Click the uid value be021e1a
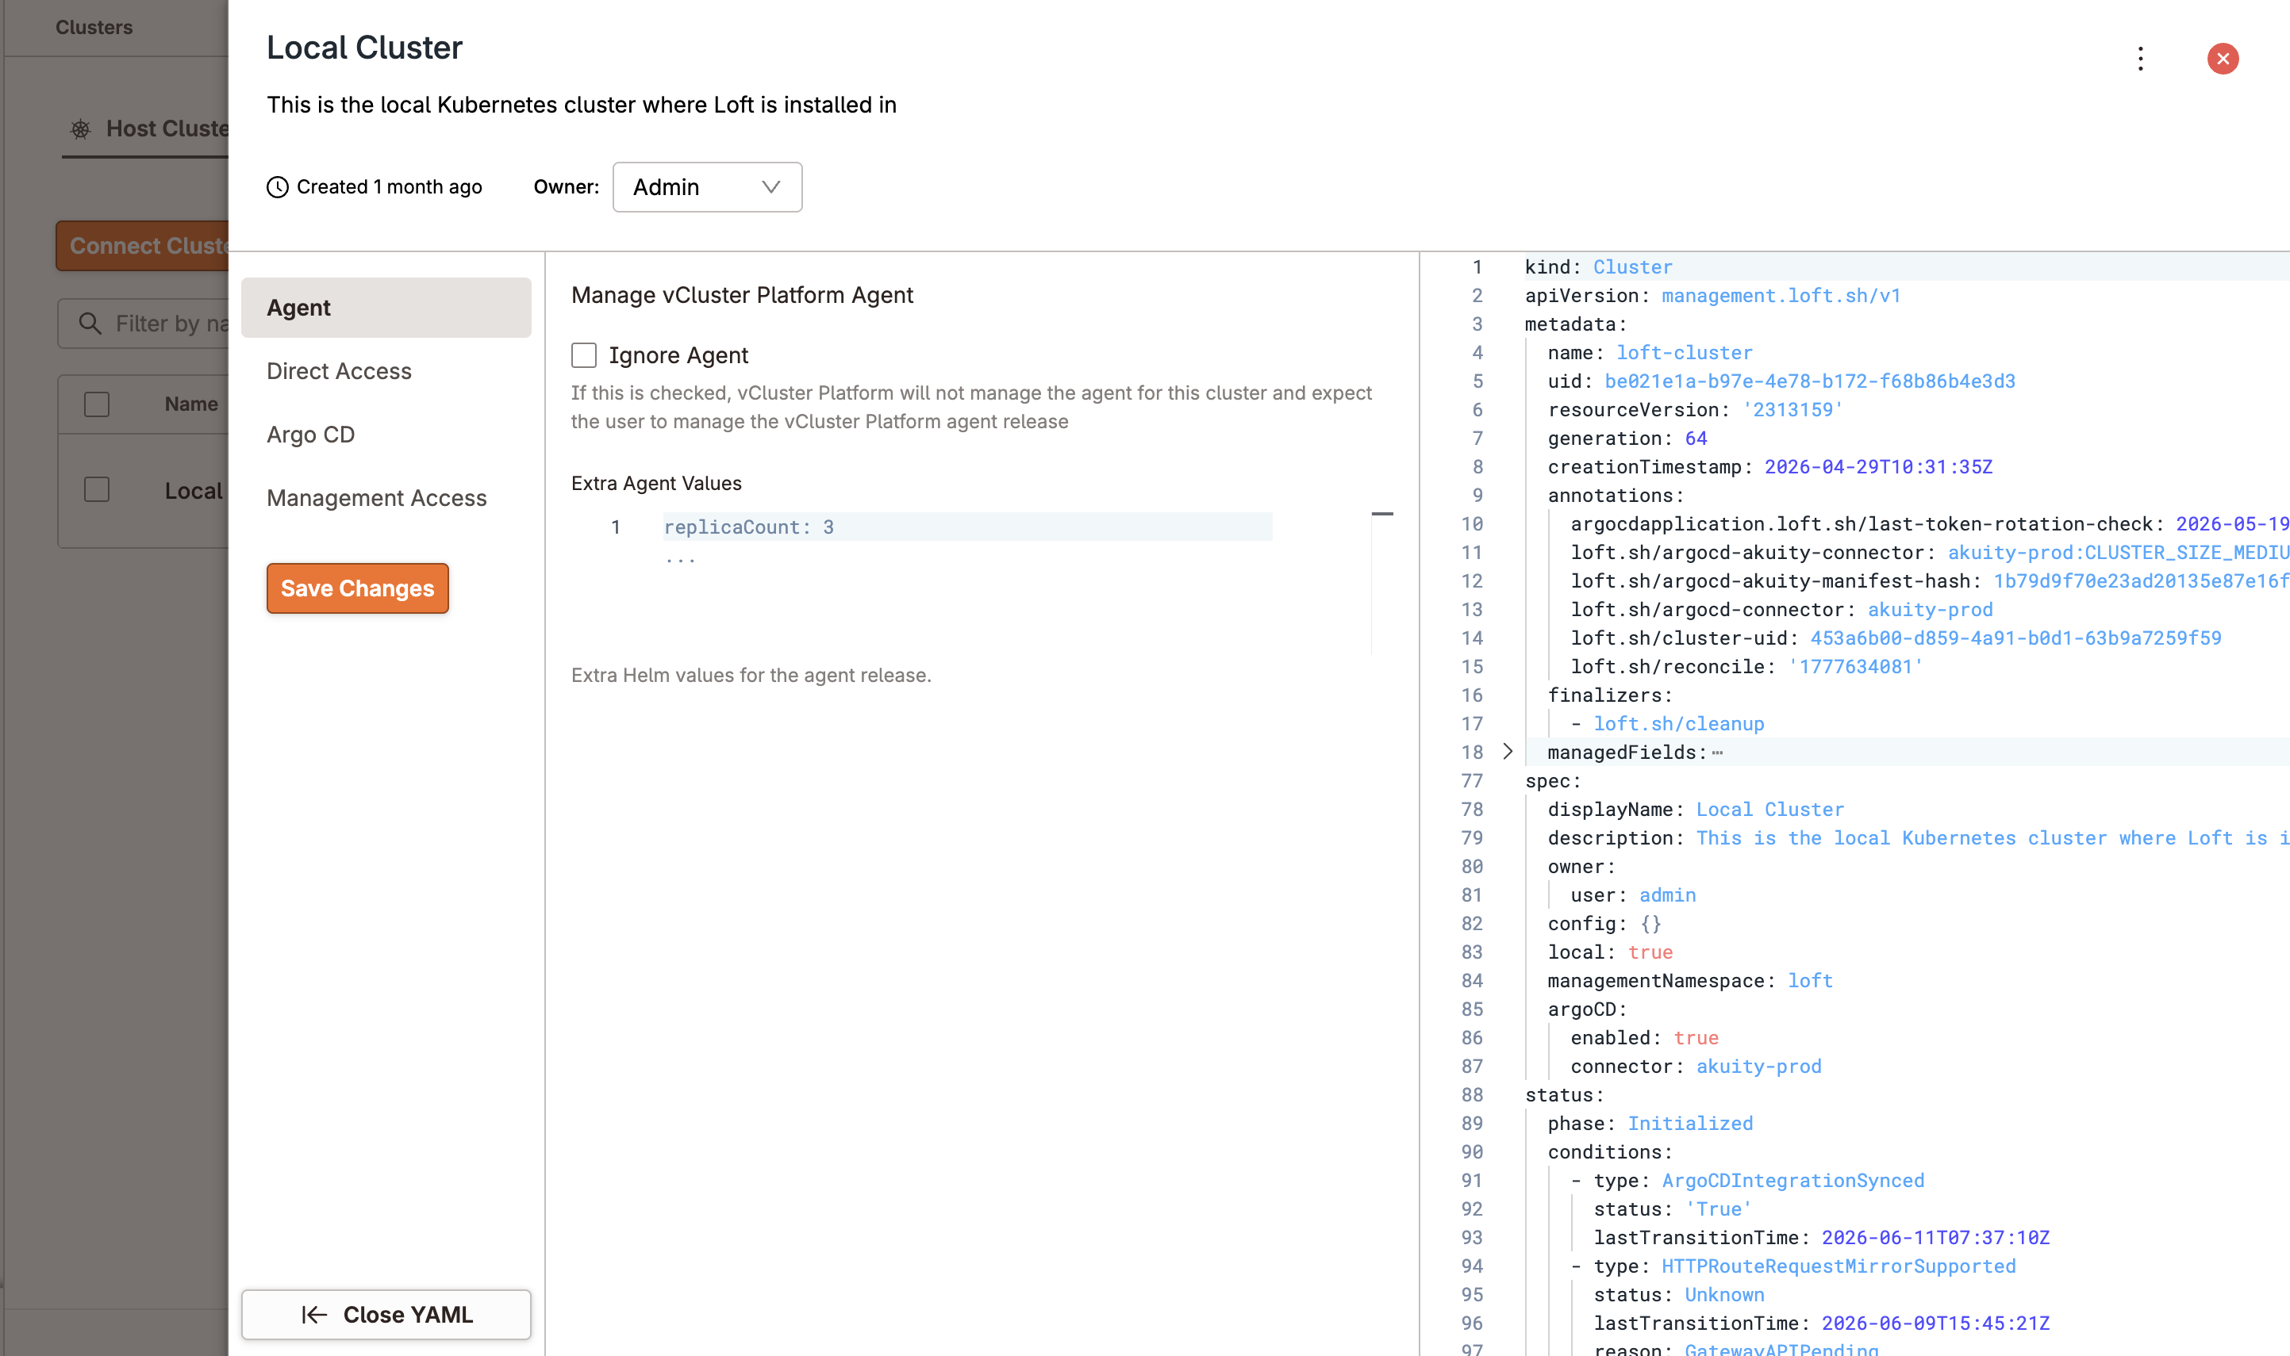 (x=1810, y=381)
